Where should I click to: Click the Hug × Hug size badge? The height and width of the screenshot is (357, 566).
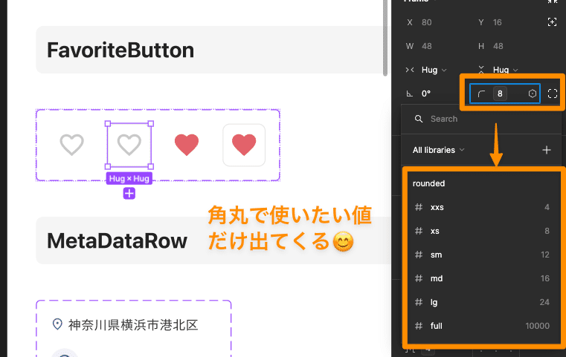point(129,178)
